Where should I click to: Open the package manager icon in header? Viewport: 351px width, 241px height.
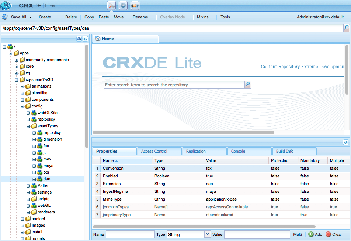(x=123, y=6)
